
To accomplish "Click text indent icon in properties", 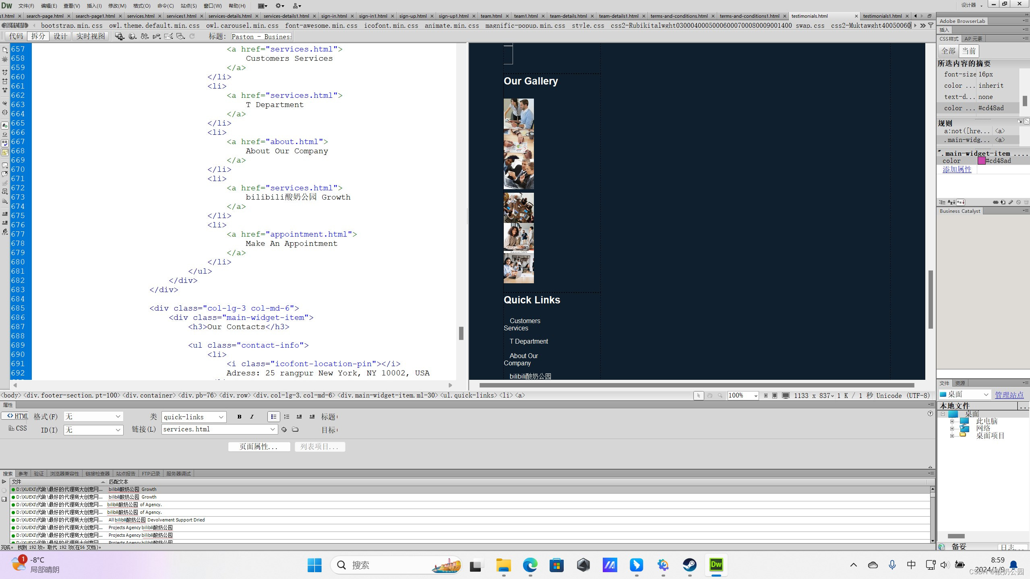I will pyautogui.click(x=312, y=417).
